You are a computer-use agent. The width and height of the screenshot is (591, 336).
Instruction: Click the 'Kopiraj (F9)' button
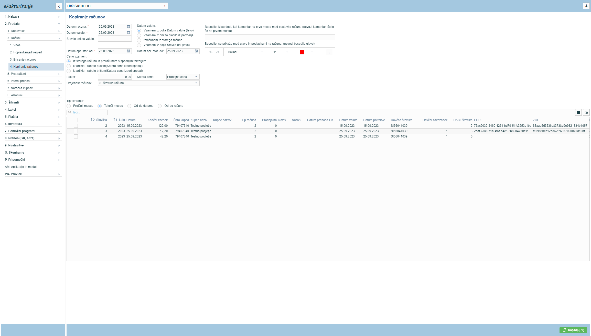pyautogui.click(x=573, y=330)
